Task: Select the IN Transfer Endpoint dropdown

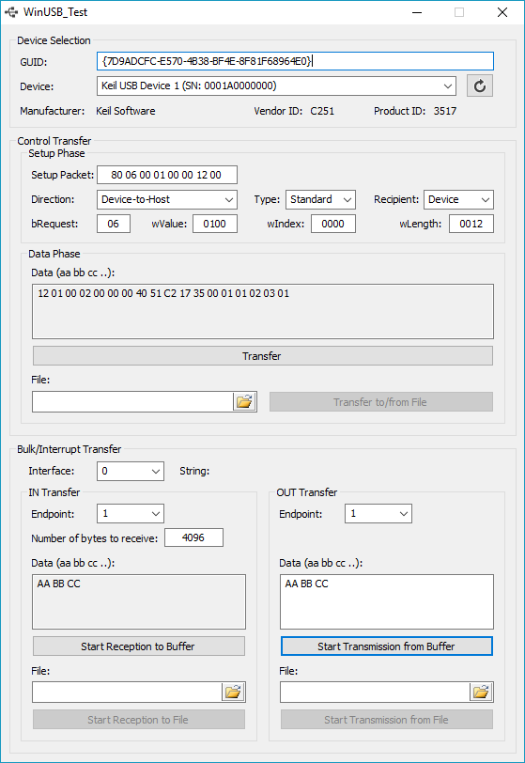Action: tap(131, 514)
